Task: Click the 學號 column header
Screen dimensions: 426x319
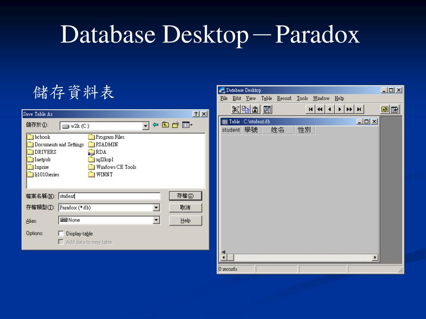Action: tap(251, 130)
